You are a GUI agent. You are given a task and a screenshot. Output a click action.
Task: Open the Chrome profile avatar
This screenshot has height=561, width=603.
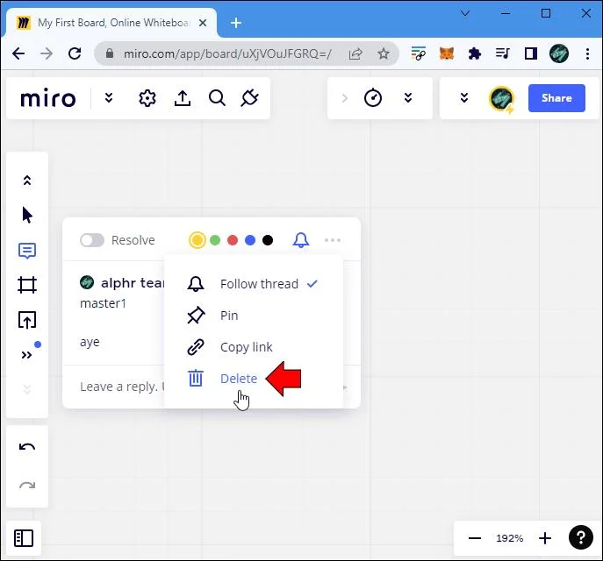[x=559, y=53]
